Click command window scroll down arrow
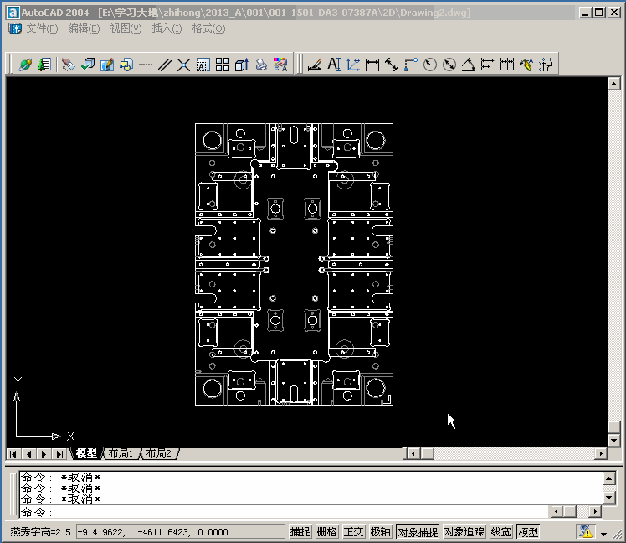626x543 pixels. click(610, 498)
